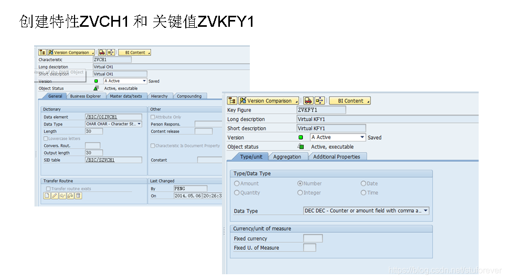Switch to Business Explorer tab
The image size is (507, 280).
pyautogui.click(x=86, y=96)
